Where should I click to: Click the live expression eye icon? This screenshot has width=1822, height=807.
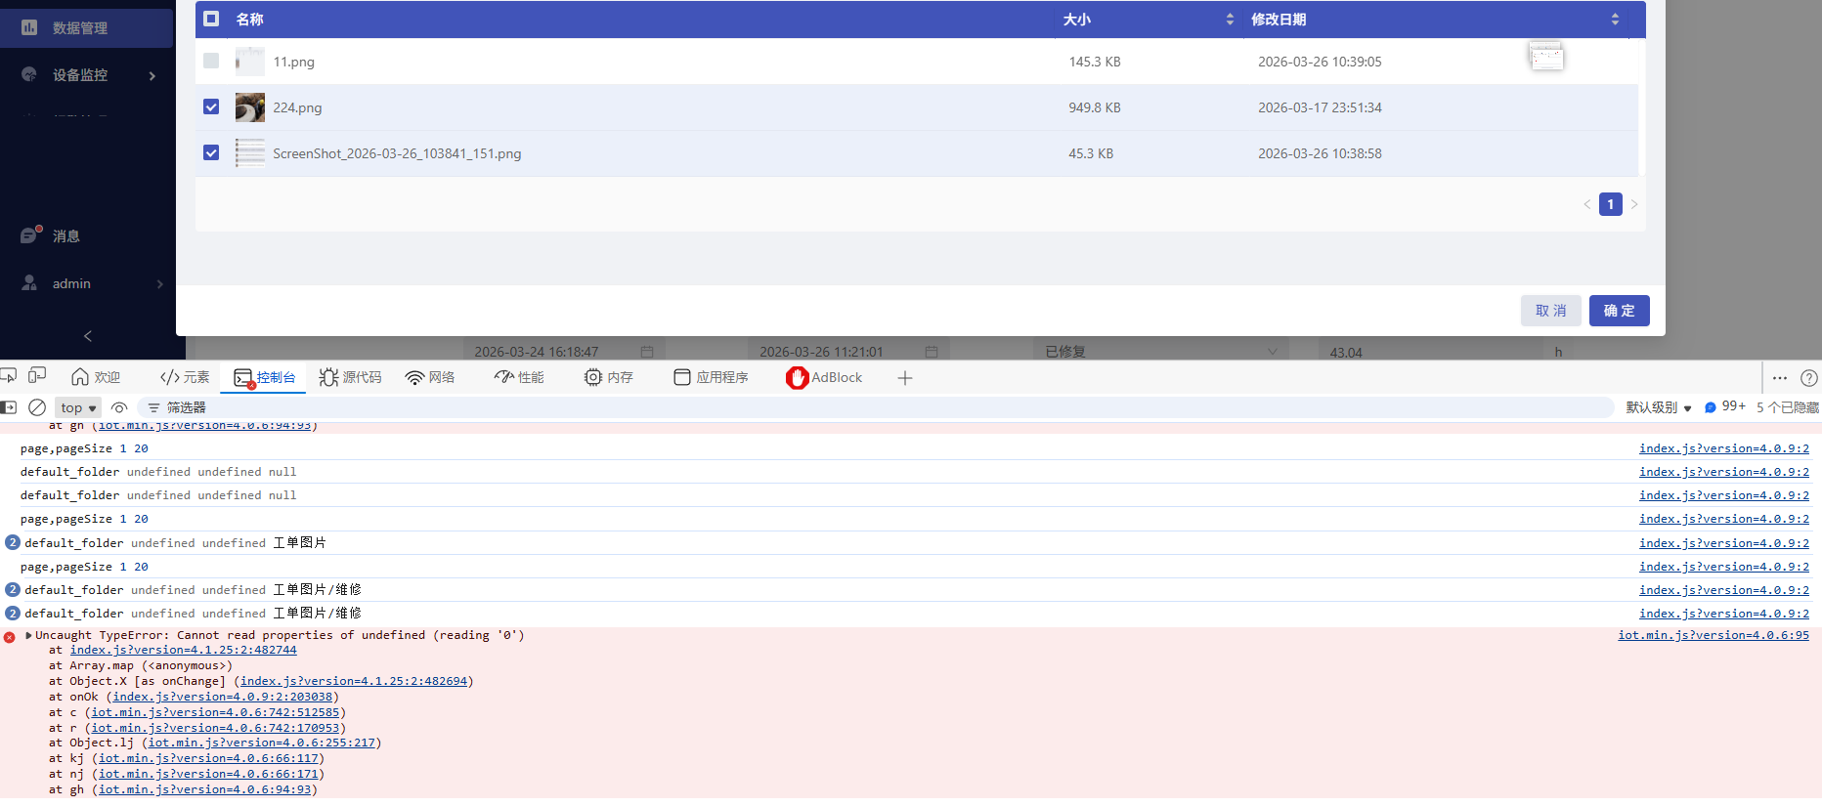[119, 407]
